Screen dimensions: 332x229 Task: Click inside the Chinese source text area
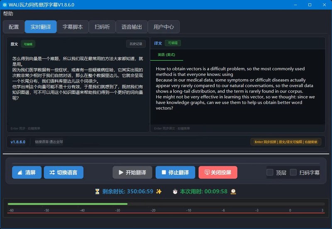click(78, 87)
